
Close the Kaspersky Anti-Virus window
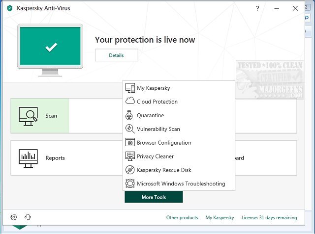[x=295, y=8]
